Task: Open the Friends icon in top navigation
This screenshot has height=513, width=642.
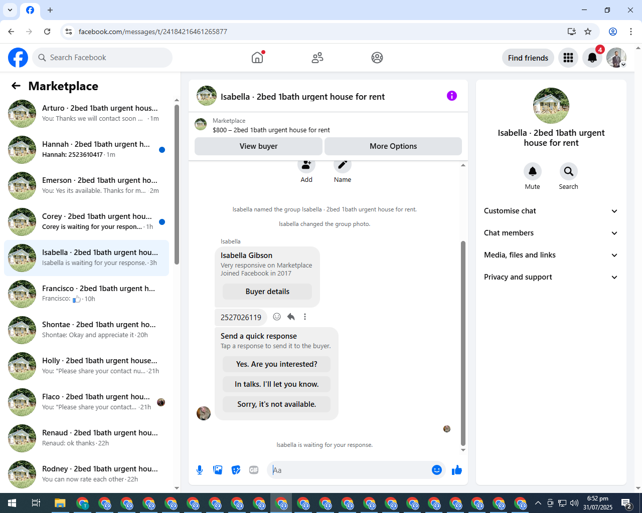Action: (317, 58)
